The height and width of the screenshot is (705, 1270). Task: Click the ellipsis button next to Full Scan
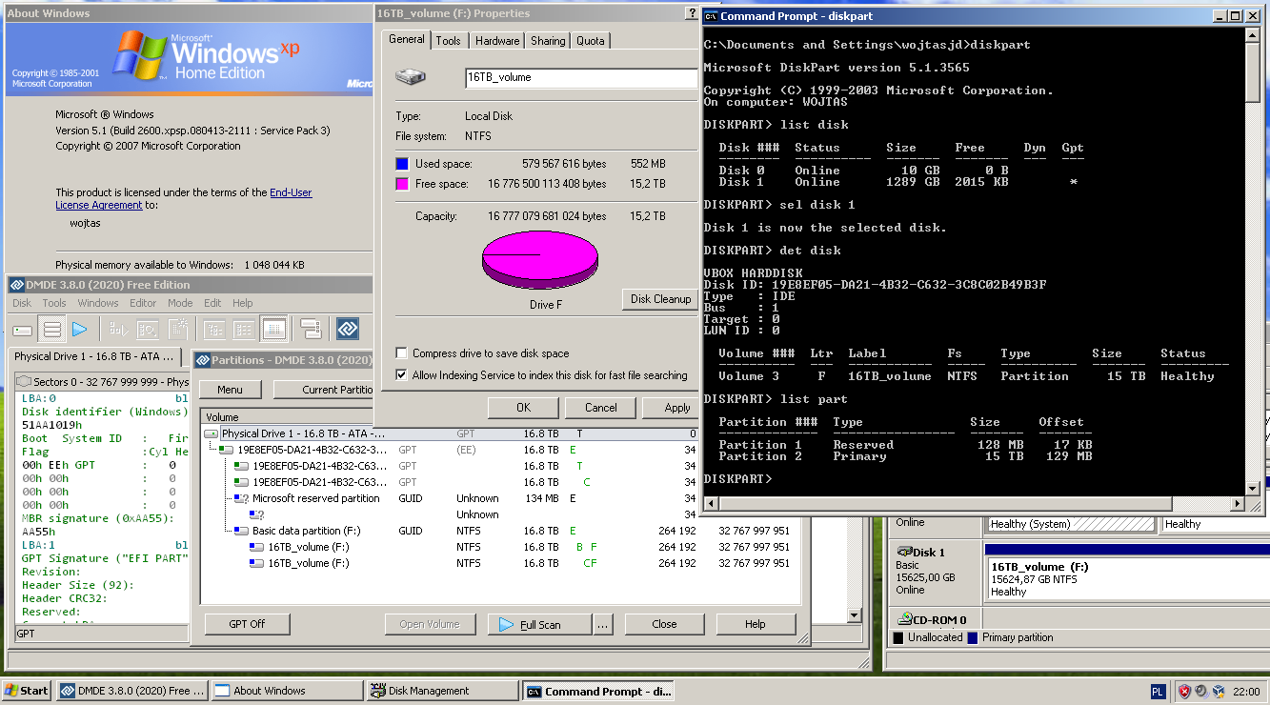click(x=602, y=624)
